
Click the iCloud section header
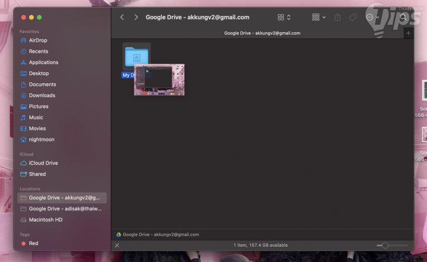point(26,154)
